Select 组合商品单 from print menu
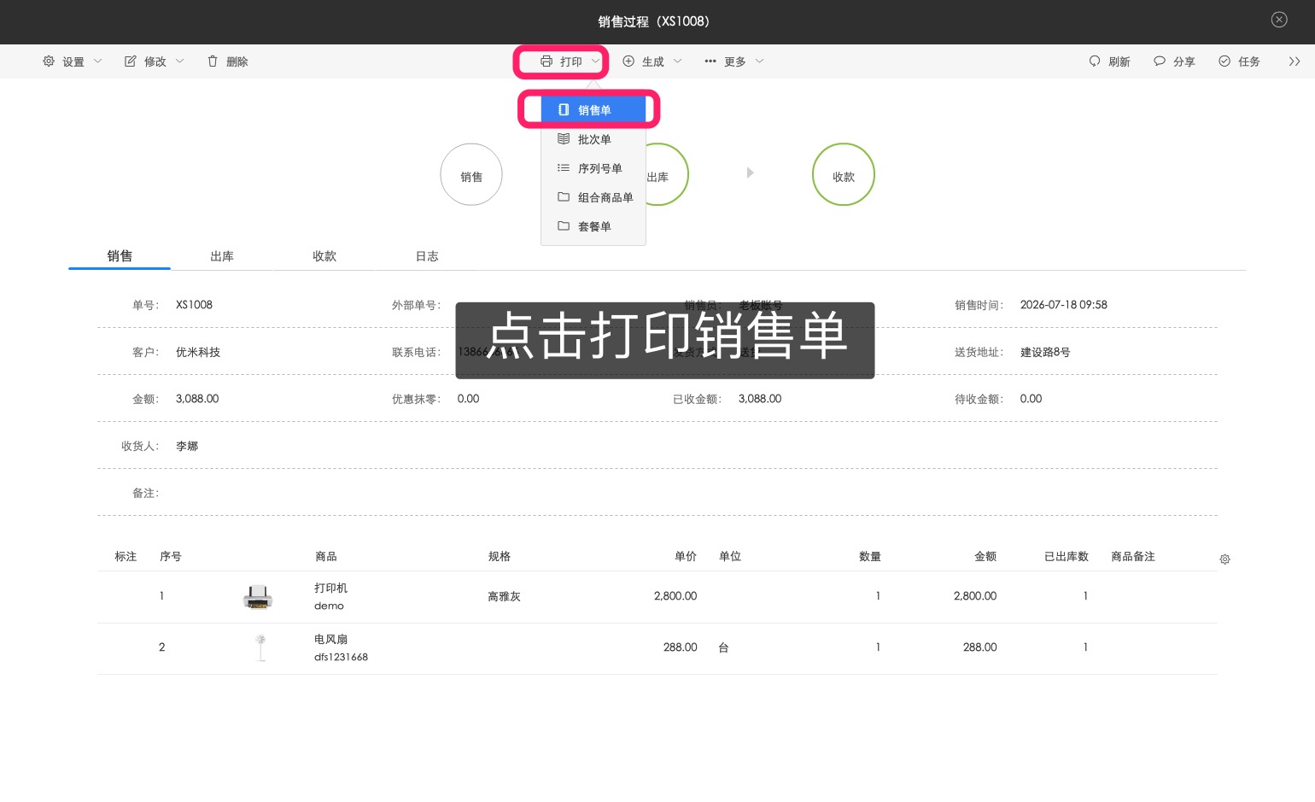 tap(593, 197)
